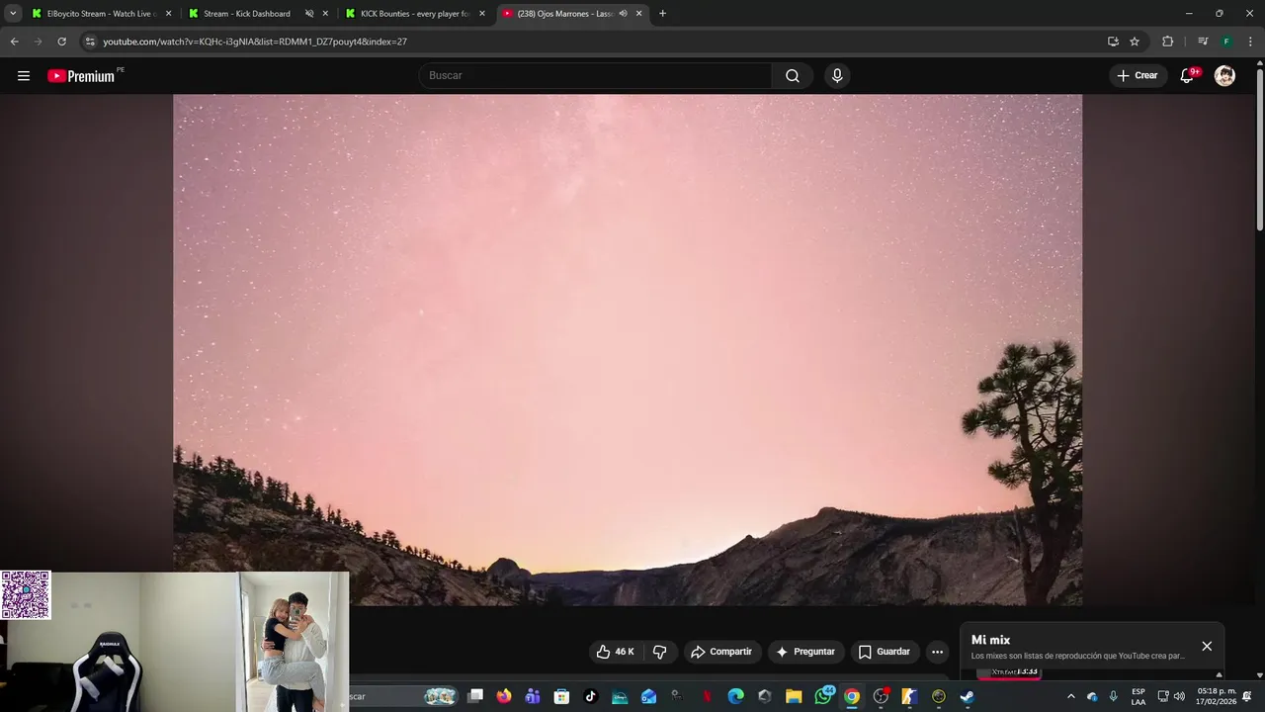Open Chrome media control icon
The height and width of the screenshot is (712, 1265).
click(1203, 42)
